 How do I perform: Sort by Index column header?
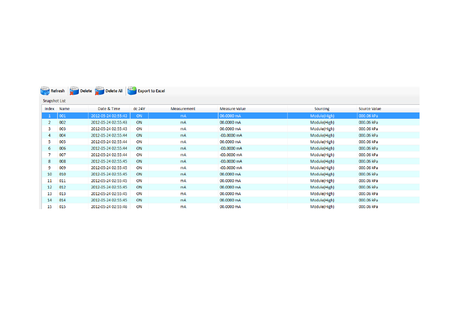point(50,109)
